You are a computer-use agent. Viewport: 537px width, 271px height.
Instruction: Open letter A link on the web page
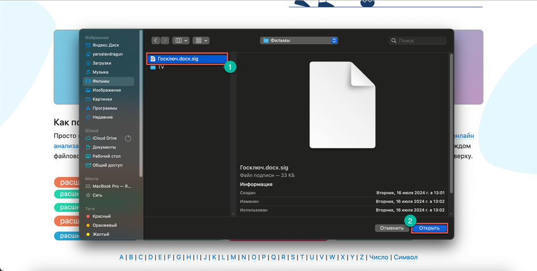121,257
